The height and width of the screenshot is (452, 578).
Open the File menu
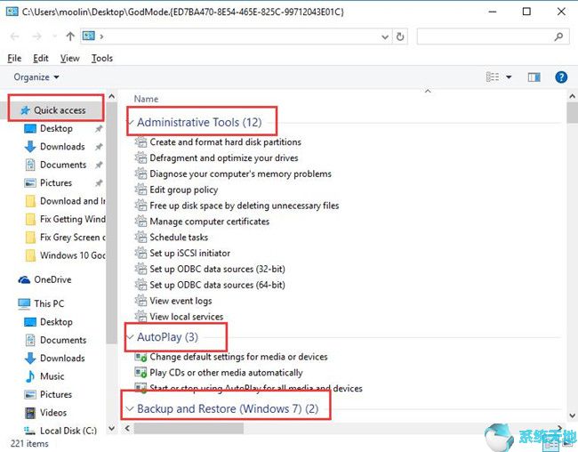(x=14, y=58)
